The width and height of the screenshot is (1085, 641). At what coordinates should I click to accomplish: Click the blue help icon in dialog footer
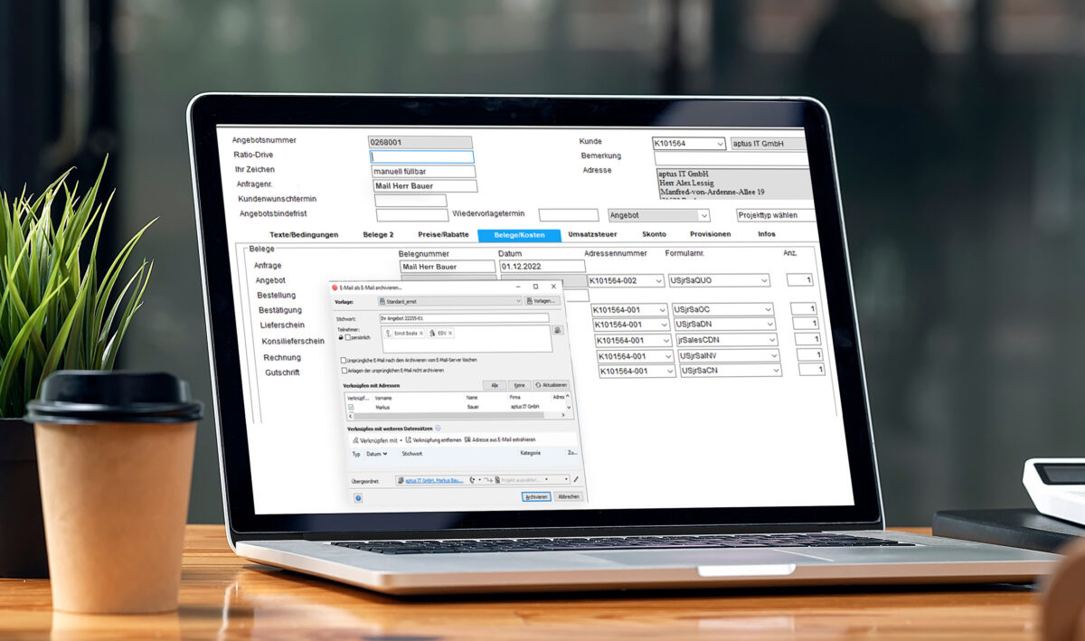pos(359,497)
